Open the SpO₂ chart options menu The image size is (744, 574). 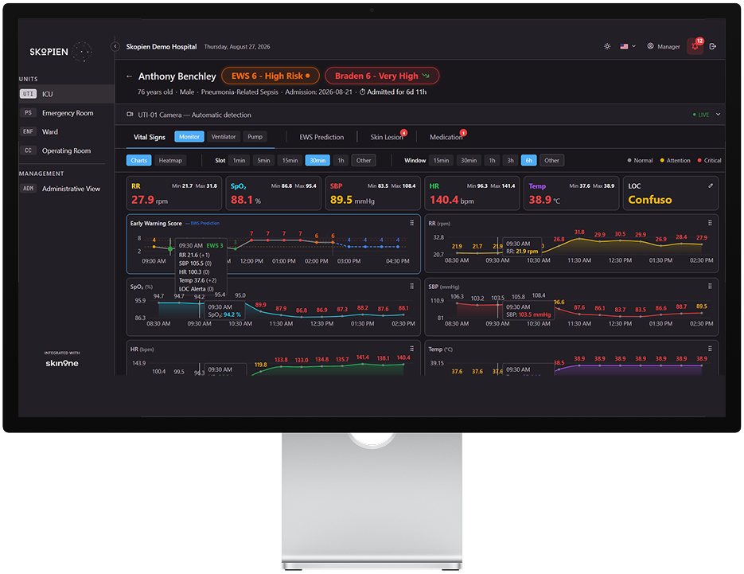[x=412, y=287]
